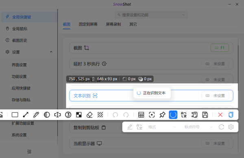The height and width of the screenshot is (158, 244).
Task: Save the screenshot with floppy disk icon
Action: 205,115
